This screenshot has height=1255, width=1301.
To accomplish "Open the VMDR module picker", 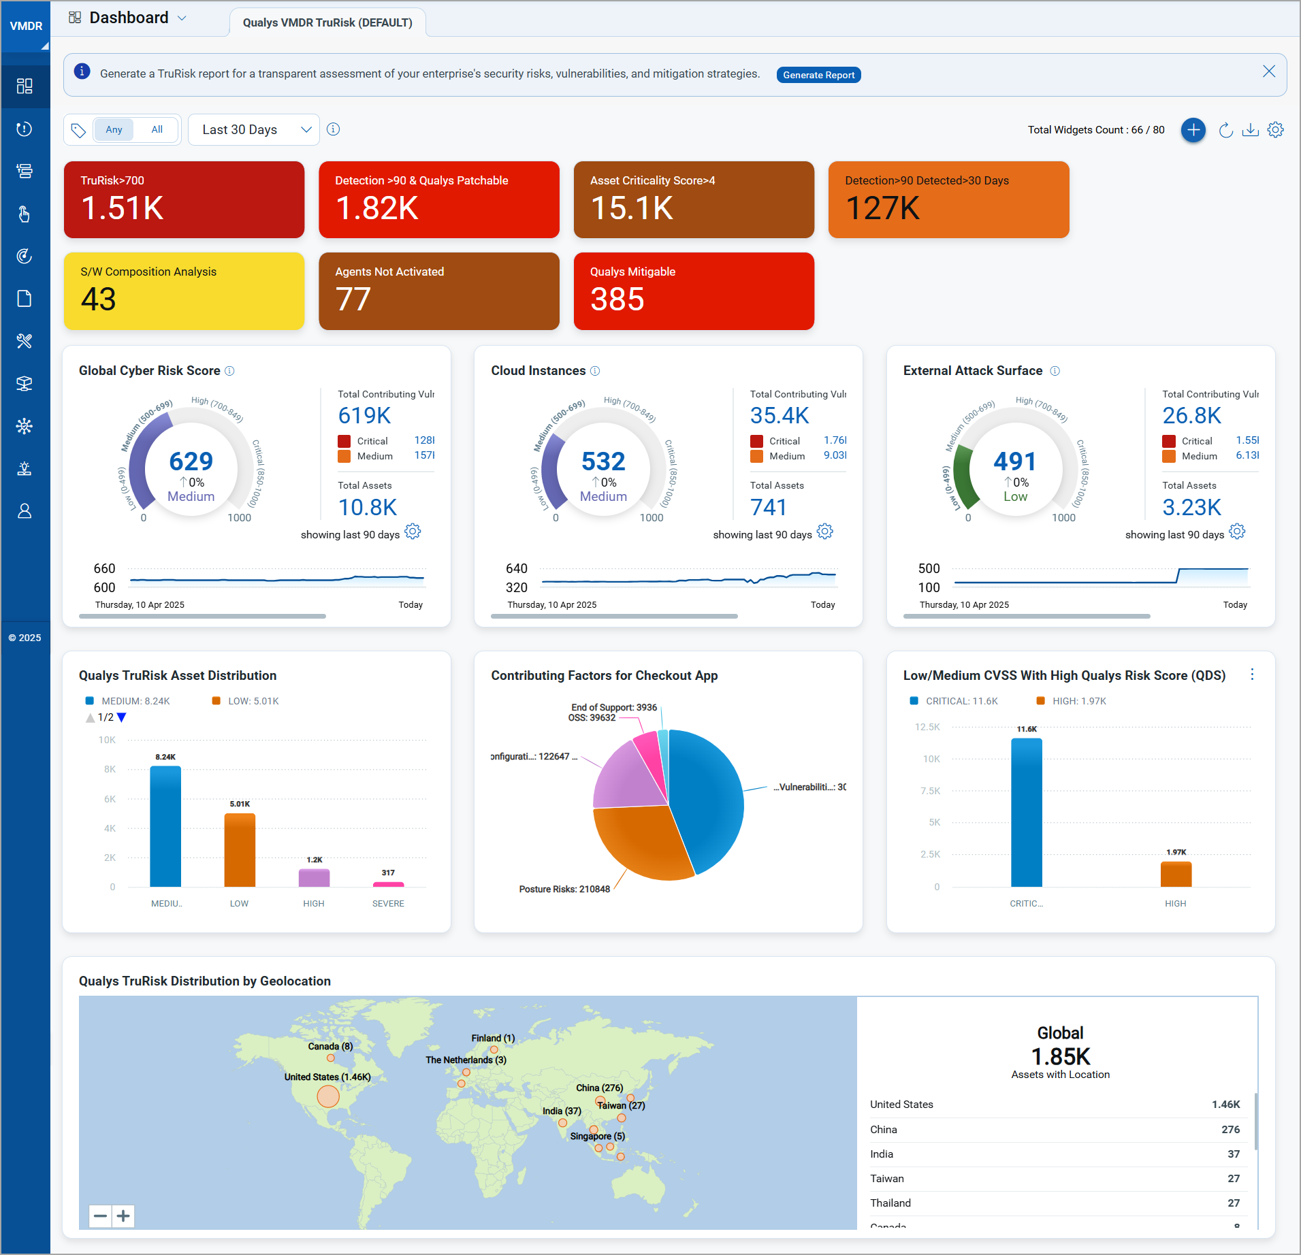I will point(26,26).
